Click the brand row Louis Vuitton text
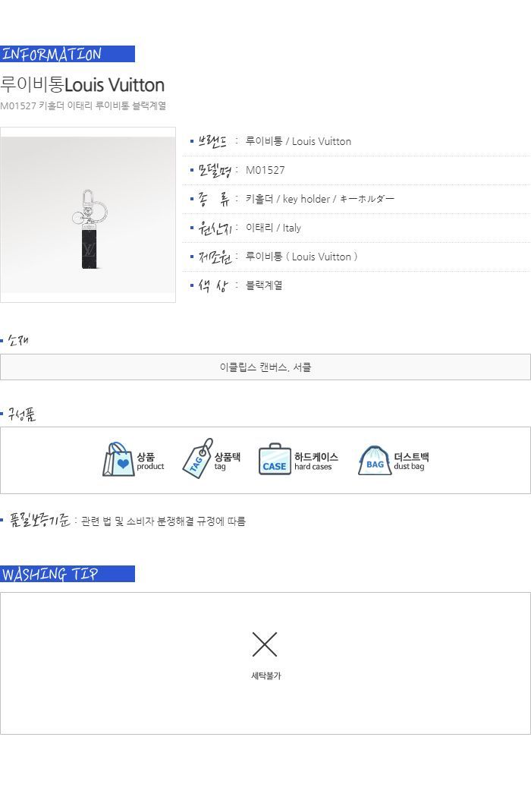The image size is (531, 800). [298, 141]
